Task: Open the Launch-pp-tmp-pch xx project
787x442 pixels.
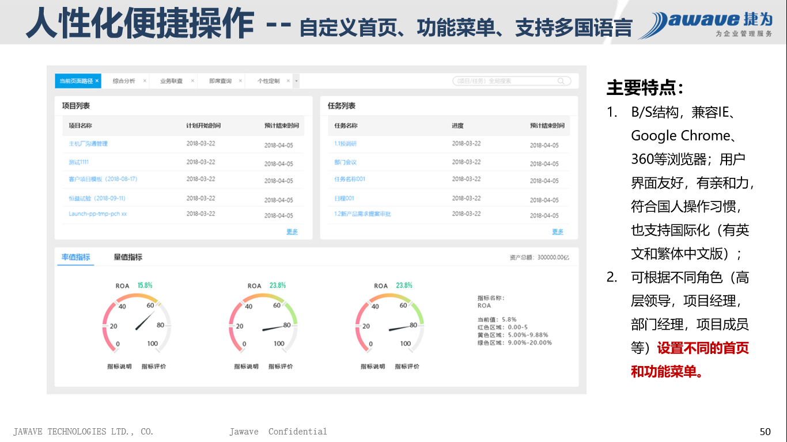Action: pyautogui.click(x=97, y=214)
